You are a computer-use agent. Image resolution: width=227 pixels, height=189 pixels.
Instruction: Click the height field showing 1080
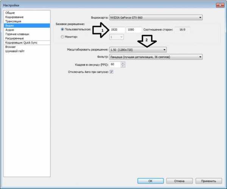(x=134, y=30)
